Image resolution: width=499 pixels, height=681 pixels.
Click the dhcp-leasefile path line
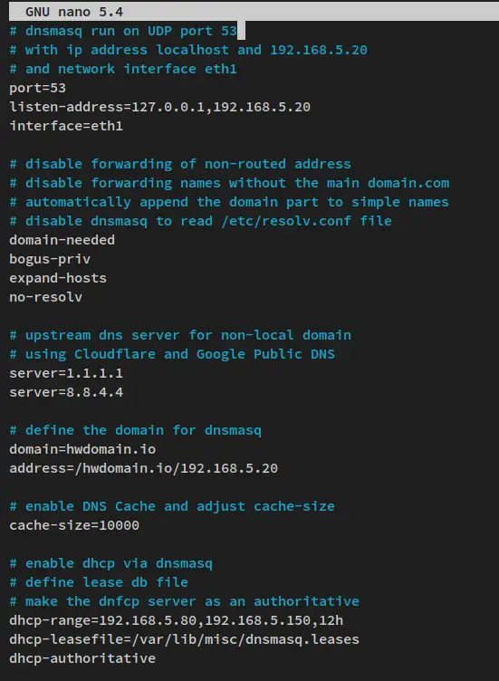coord(184,639)
